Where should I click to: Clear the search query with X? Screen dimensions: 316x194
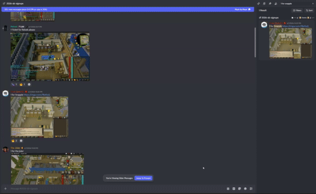click(313, 4)
